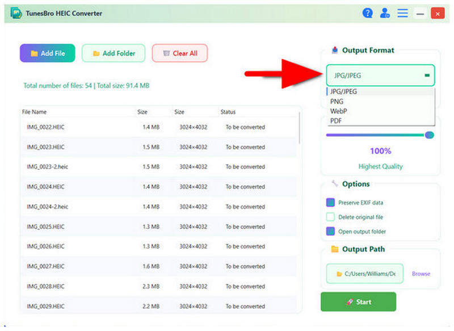454x331 pixels.
Task: Select the IMG_0023-2.heic row
Action: click(x=159, y=167)
